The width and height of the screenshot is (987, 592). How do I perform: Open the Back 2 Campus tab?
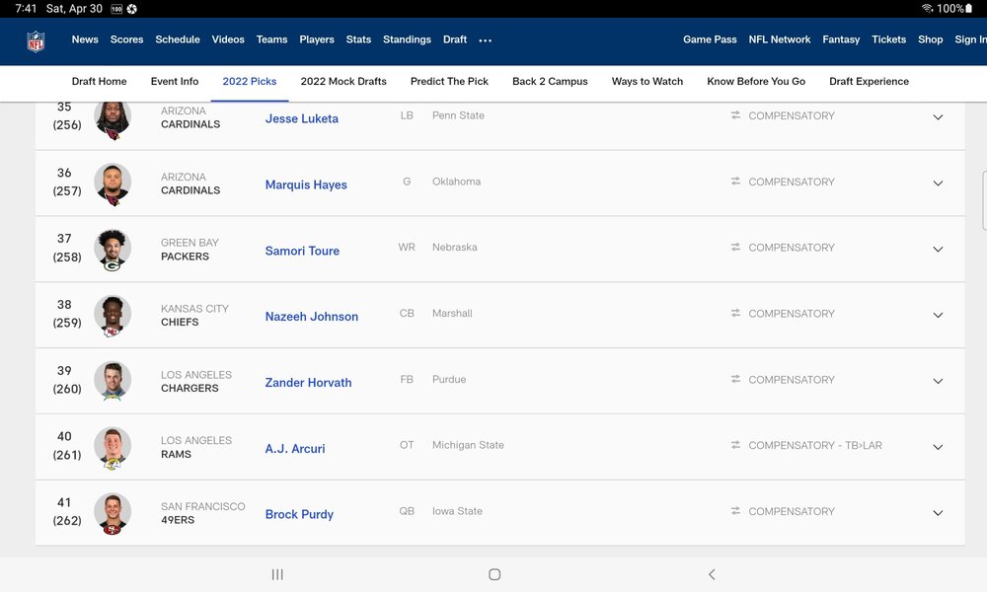tap(550, 81)
